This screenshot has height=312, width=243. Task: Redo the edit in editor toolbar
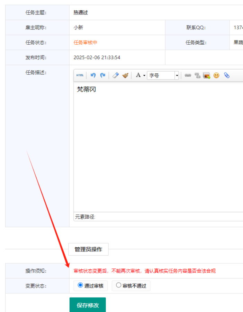102,75
